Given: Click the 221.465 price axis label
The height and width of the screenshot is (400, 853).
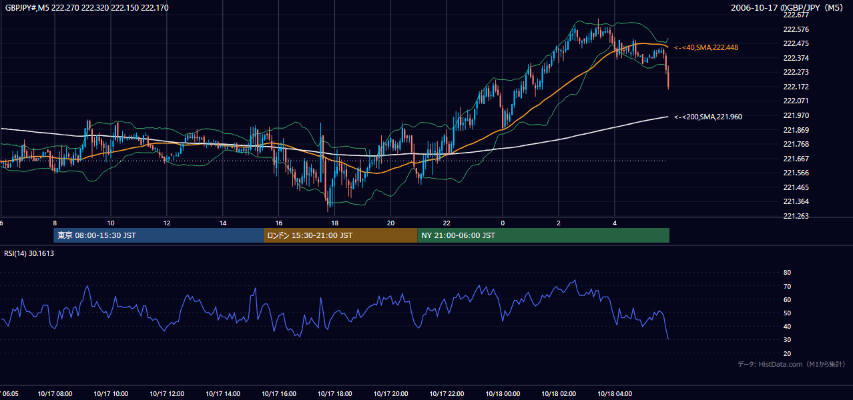Looking at the screenshot, I should [796, 187].
